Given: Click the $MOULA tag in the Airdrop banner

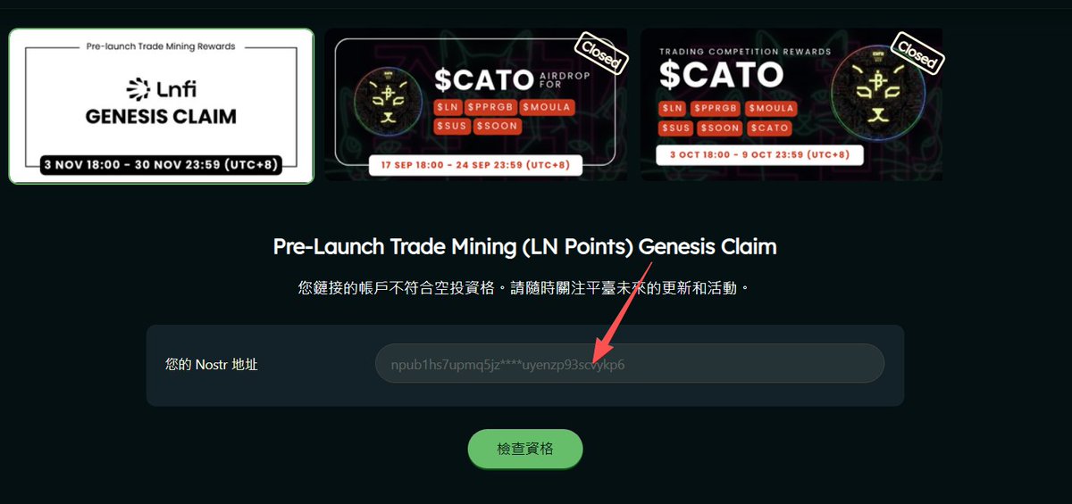Looking at the screenshot, I should (x=546, y=108).
